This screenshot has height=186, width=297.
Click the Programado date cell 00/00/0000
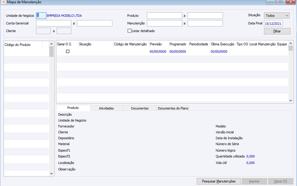(178, 52)
